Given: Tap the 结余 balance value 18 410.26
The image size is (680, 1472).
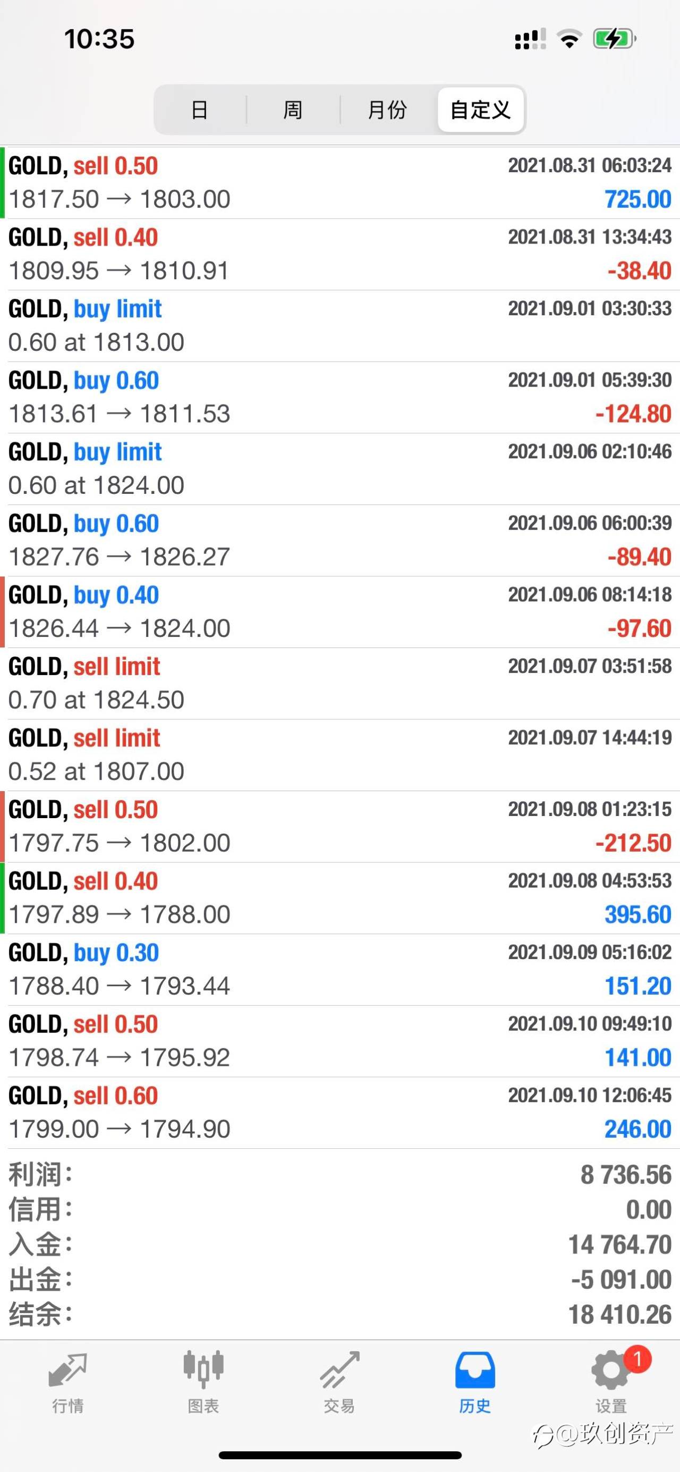Looking at the screenshot, I should pyautogui.click(x=620, y=1315).
